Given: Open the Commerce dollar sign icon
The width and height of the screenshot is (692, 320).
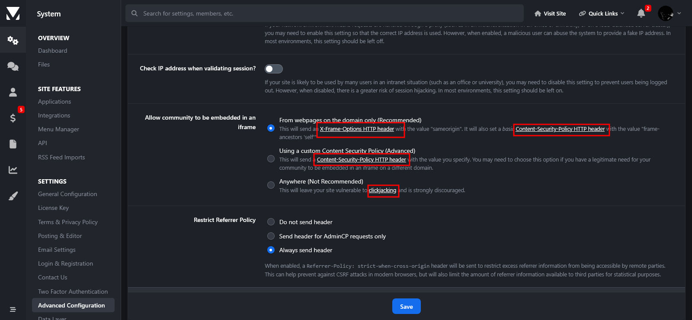Looking at the screenshot, I should [13, 118].
